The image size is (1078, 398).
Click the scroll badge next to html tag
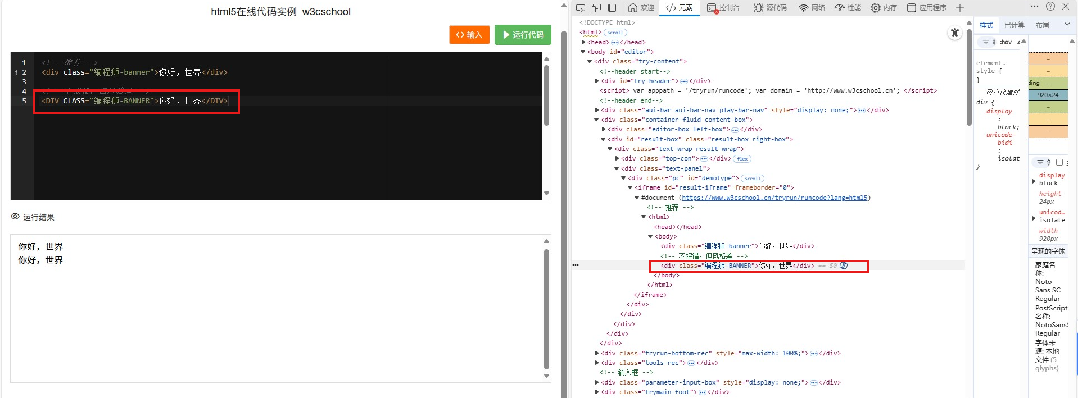click(615, 33)
